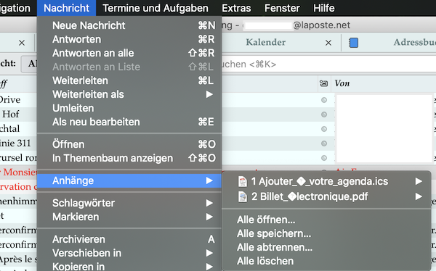
Task: Expand the Schlagwörter submenu
Action: pos(129,203)
